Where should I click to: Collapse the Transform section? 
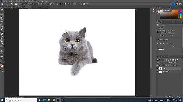coord(157,28)
